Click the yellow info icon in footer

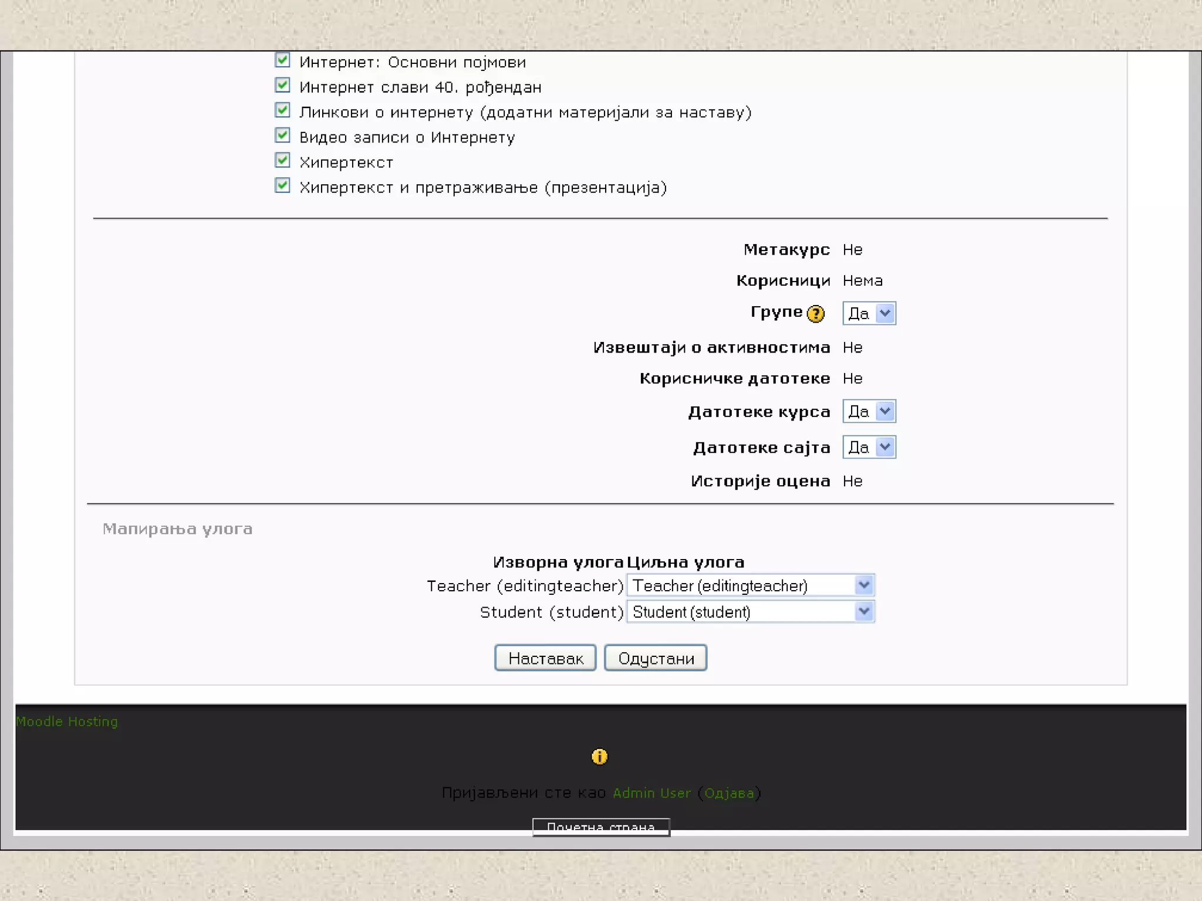599,757
